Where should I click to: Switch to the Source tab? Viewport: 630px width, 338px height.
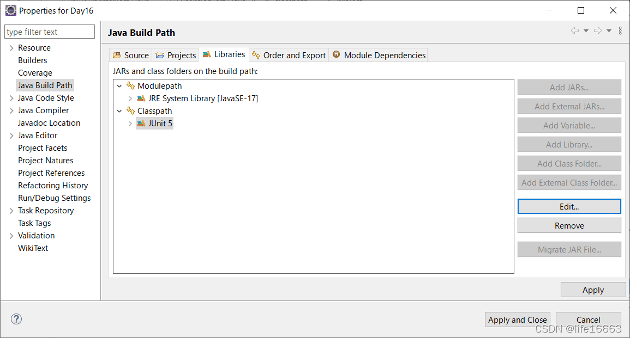130,54
